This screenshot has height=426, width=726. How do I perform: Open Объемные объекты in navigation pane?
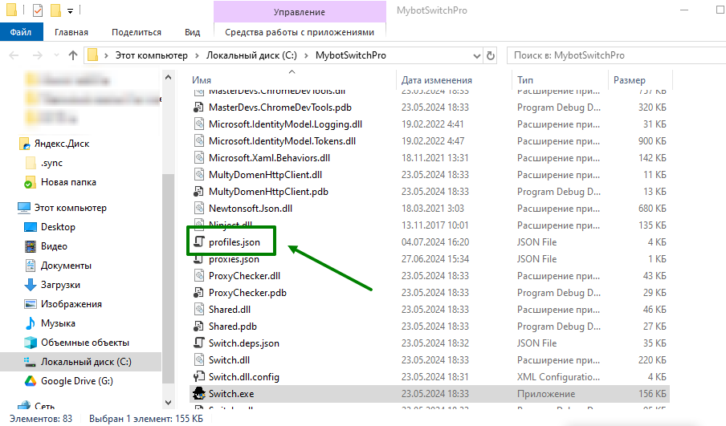(x=85, y=343)
